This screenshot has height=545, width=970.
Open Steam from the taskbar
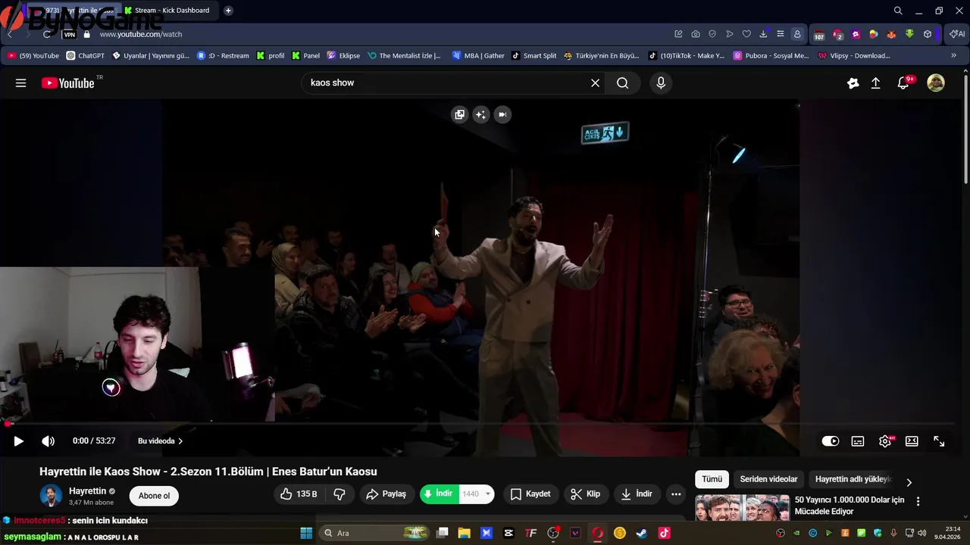641,533
